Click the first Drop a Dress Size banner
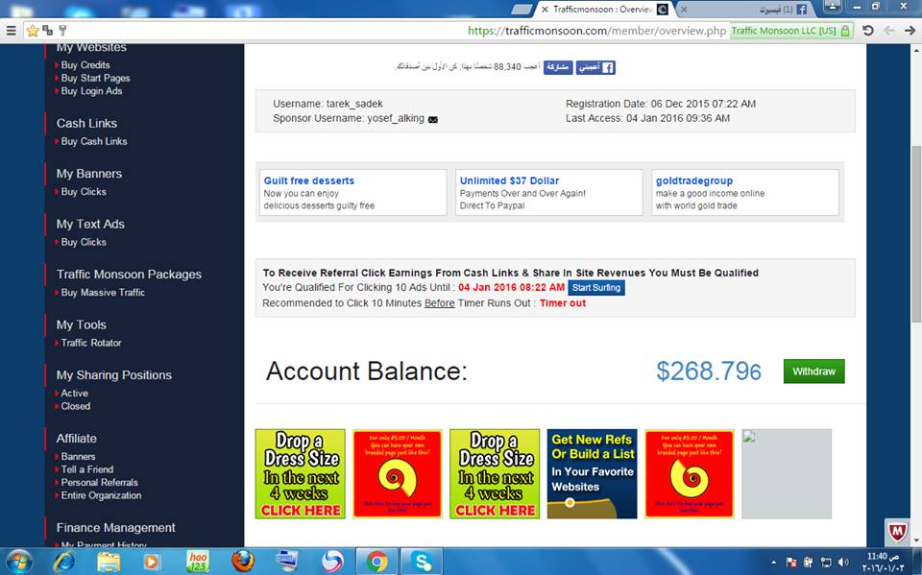This screenshot has height=575, width=922. click(x=301, y=474)
